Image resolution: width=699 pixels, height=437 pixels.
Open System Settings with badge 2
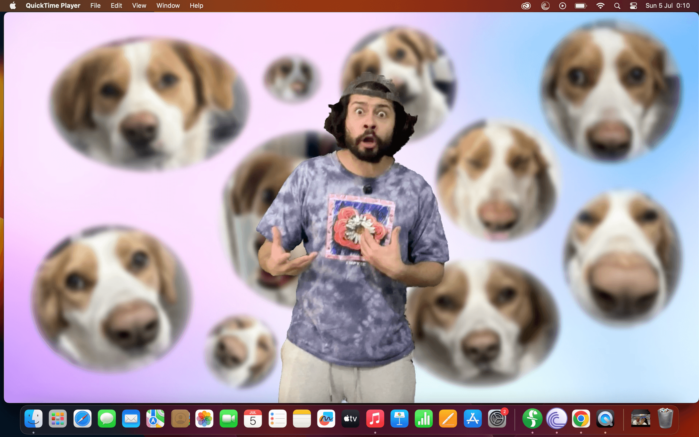click(497, 419)
